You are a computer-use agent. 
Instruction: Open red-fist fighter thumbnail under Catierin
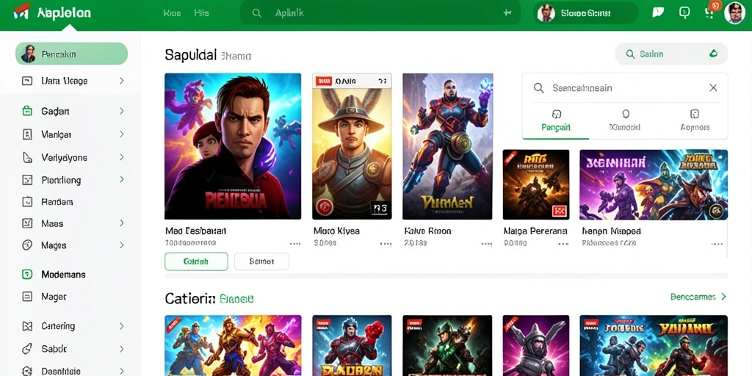(352, 345)
